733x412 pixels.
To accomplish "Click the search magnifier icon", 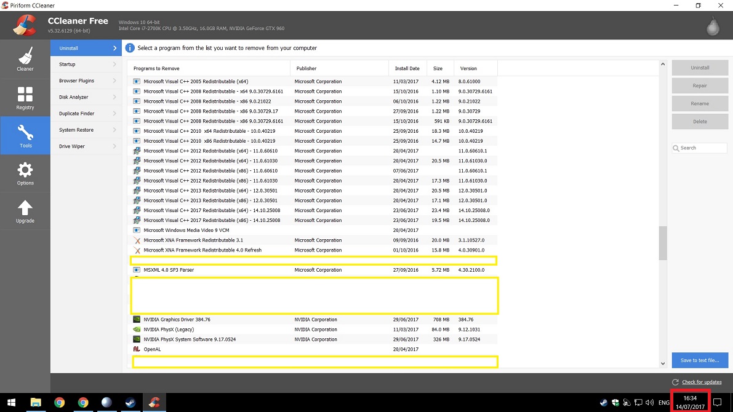I will pyautogui.click(x=676, y=148).
